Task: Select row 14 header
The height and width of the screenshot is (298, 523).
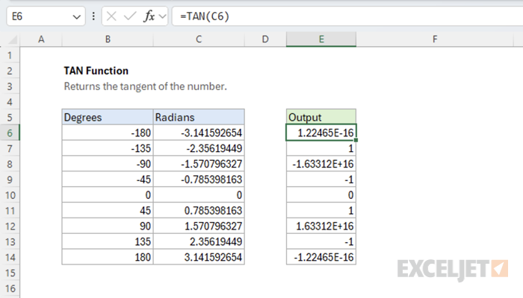Action: [10, 258]
